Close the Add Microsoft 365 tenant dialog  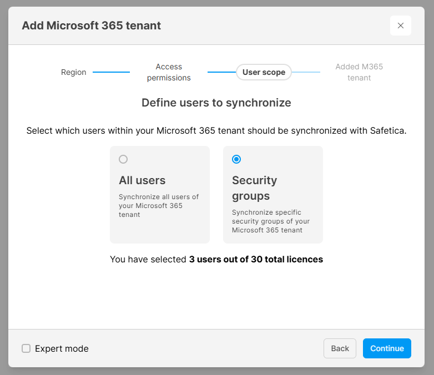[401, 26]
